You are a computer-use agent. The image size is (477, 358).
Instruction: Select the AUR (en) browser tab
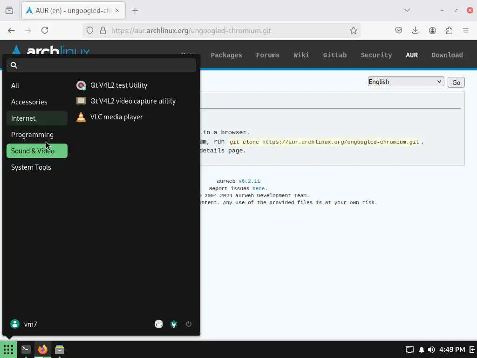(x=73, y=10)
